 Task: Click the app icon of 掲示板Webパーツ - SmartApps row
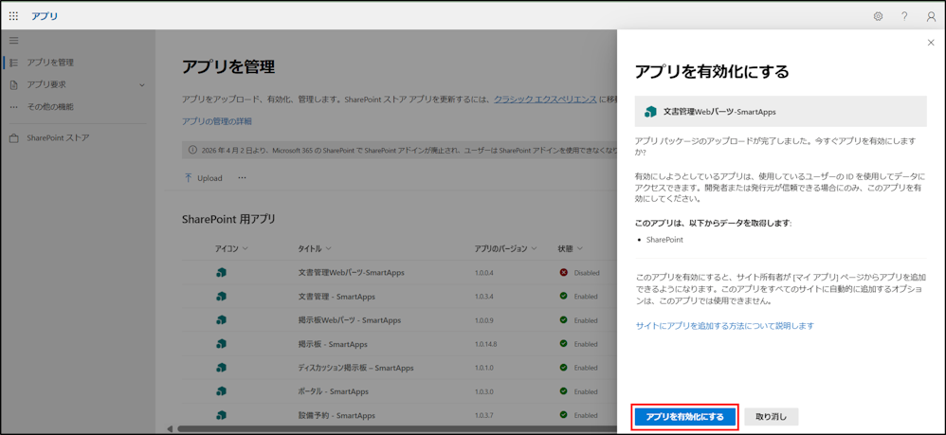click(x=221, y=319)
